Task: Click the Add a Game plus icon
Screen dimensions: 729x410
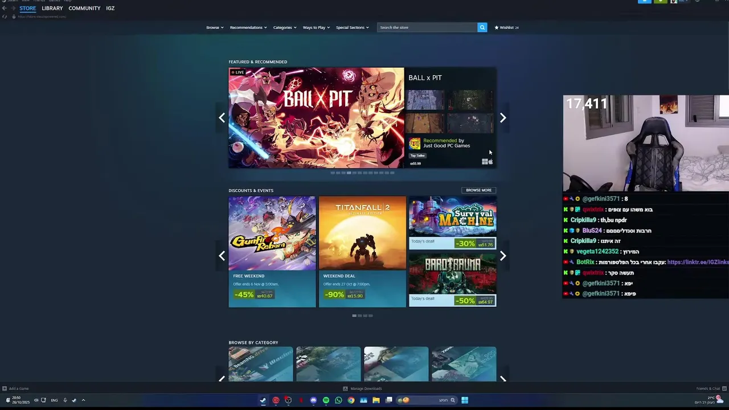Action: pyautogui.click(x=5, y=388)
